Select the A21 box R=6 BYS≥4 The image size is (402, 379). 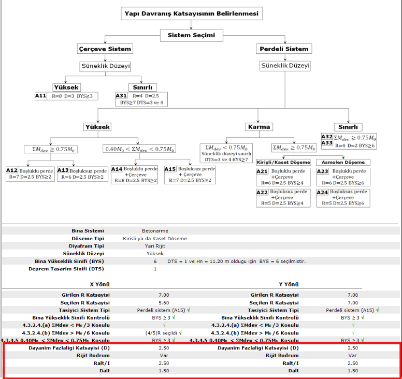(283, 177)
